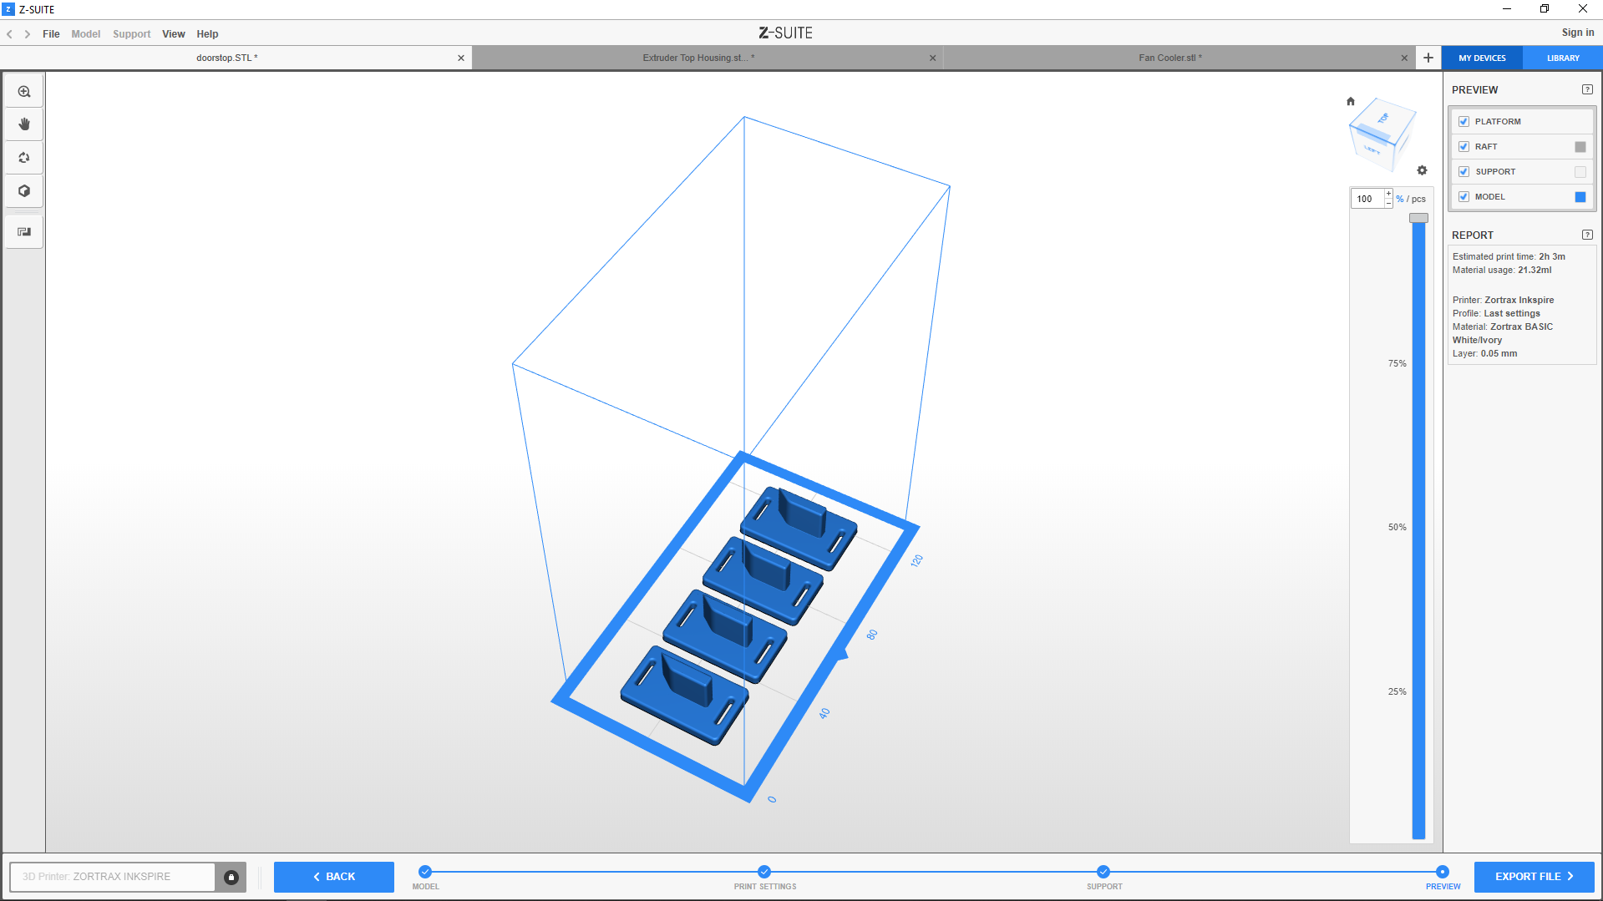Select the Zoom tool in left toolbar
Viewport: 1603px width, 901px height.
[24, 92]
